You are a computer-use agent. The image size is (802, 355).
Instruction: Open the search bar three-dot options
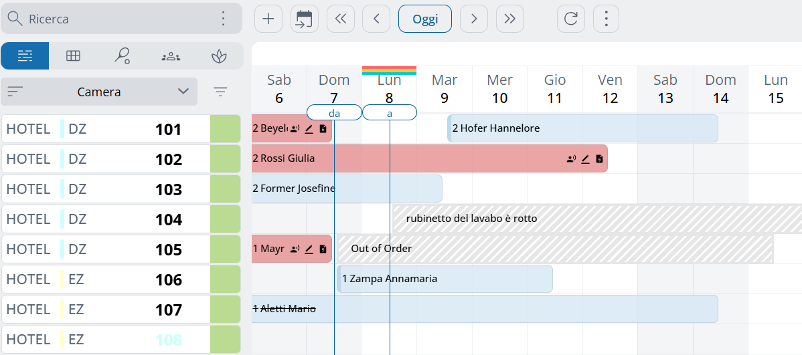pos(224,19)
